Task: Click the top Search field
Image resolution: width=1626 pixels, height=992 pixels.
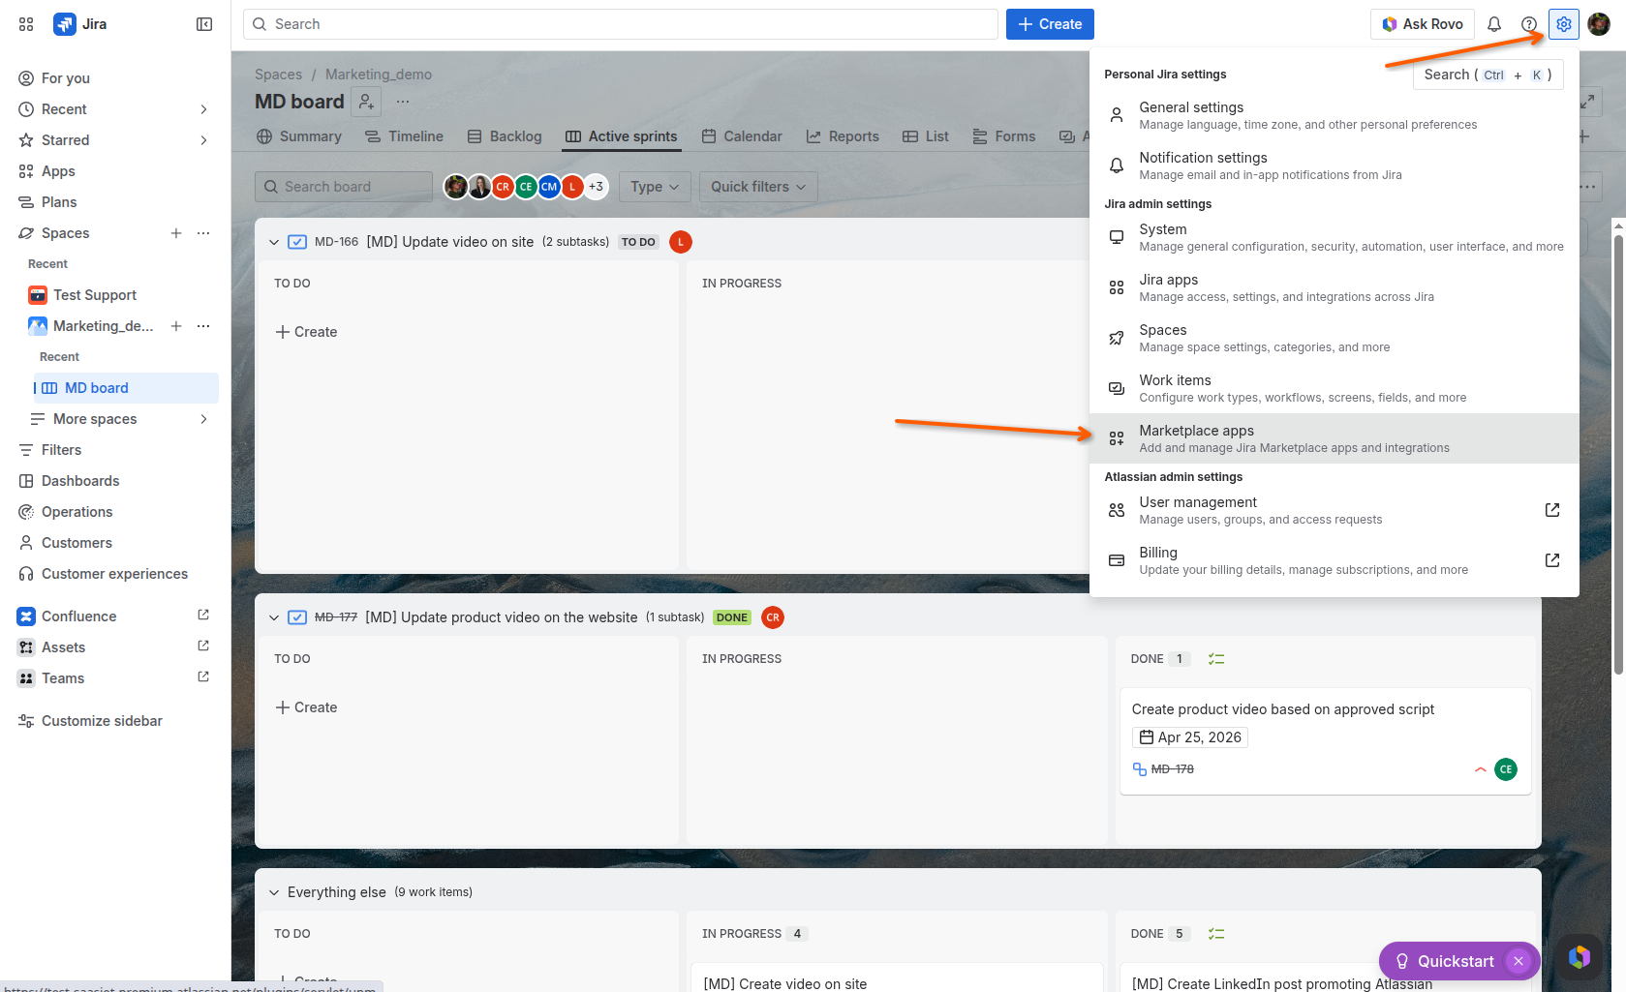Action: 621,24
